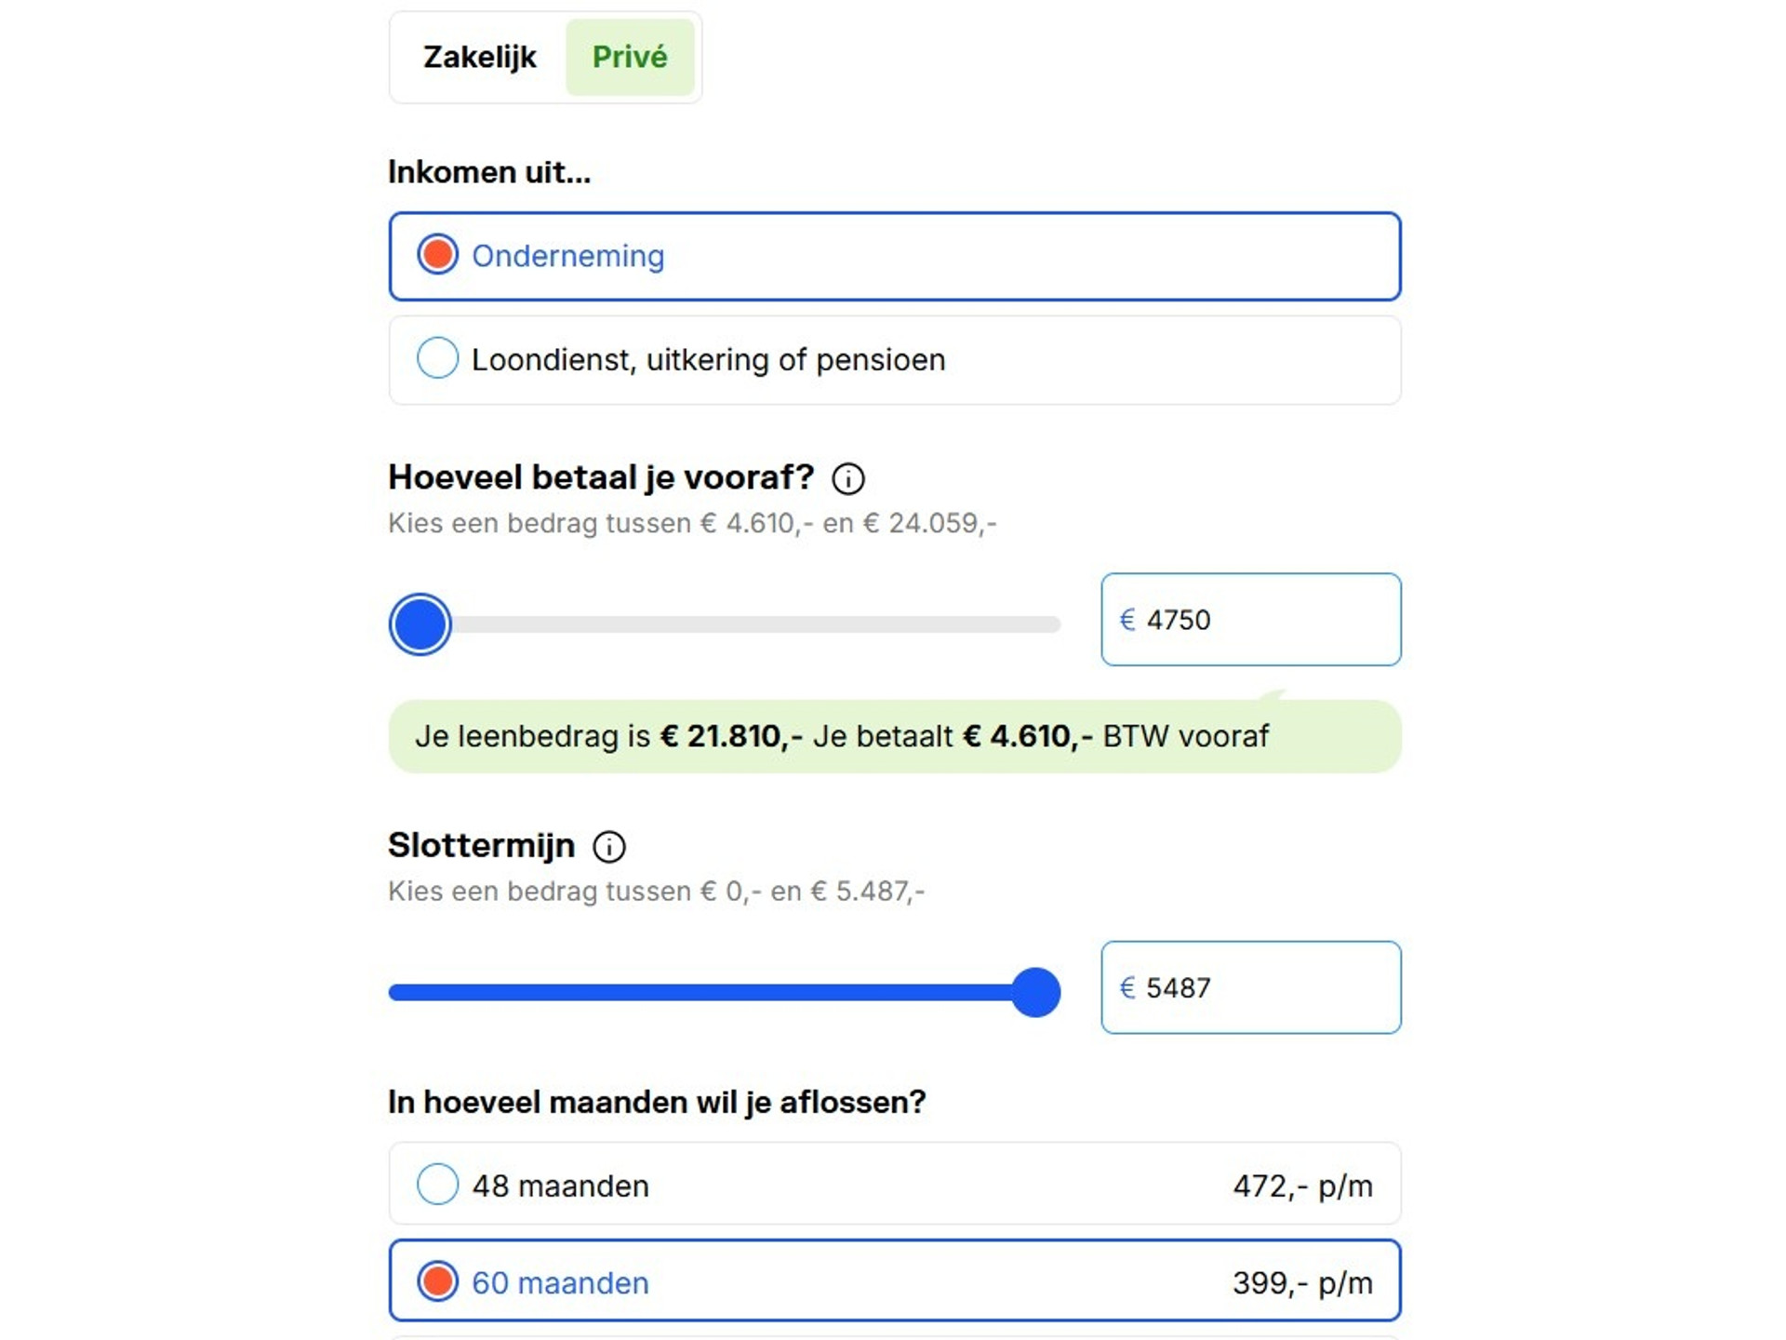
Task: Click the down payment slider track middle
Action: (x=725, y=624)
